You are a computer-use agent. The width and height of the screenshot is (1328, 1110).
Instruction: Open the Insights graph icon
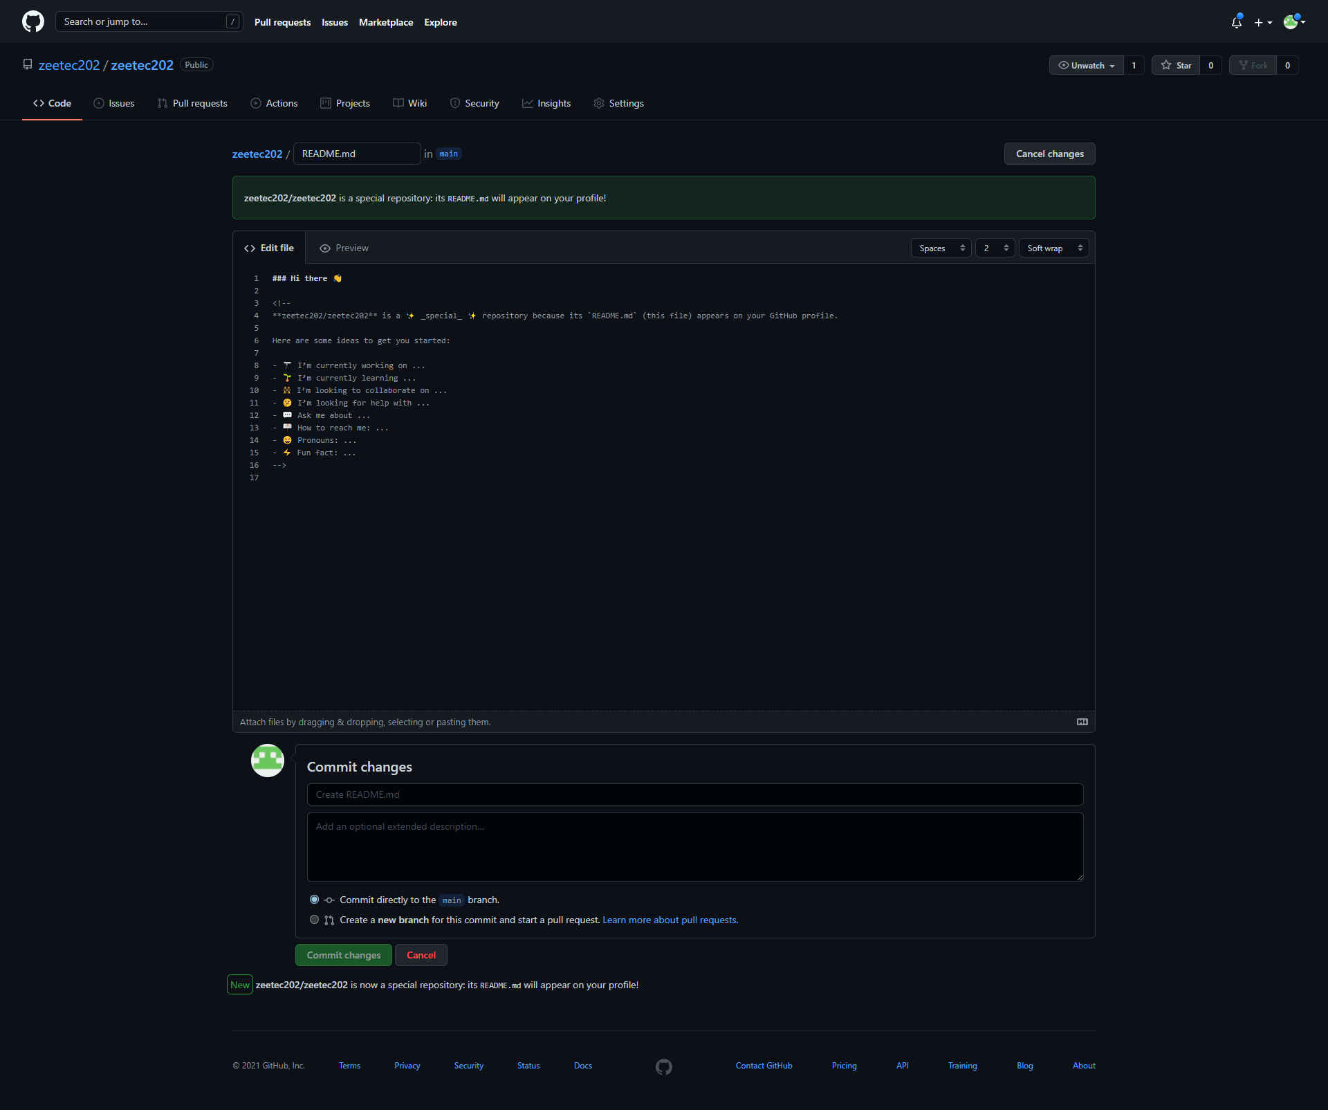point(527,103)
